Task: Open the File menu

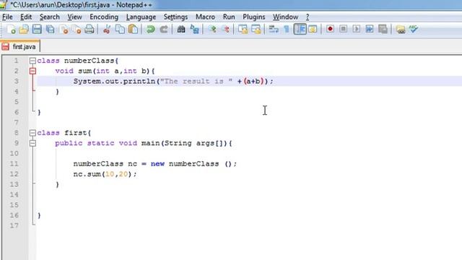Action: point(7,17)
